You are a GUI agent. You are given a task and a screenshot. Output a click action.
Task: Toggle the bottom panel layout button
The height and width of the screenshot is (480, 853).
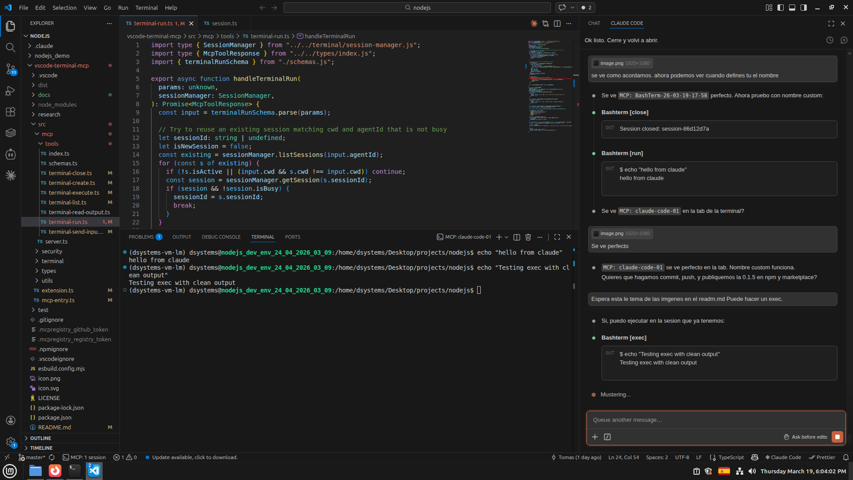click(792, 8)
